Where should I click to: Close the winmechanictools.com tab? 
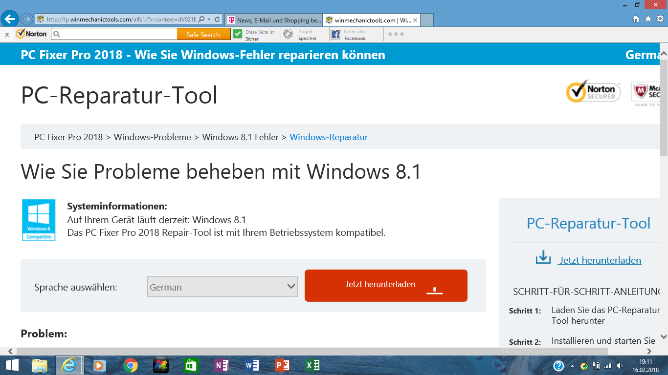click(x=415, y=20)
